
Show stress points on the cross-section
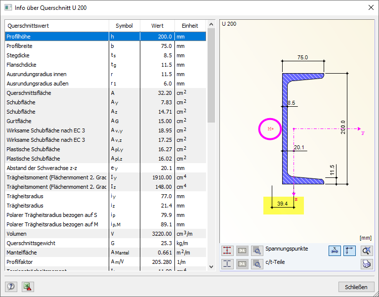[227, 251]
